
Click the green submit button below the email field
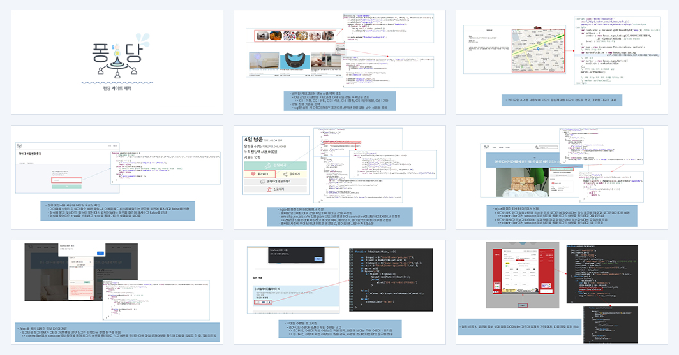coord(66,186)
